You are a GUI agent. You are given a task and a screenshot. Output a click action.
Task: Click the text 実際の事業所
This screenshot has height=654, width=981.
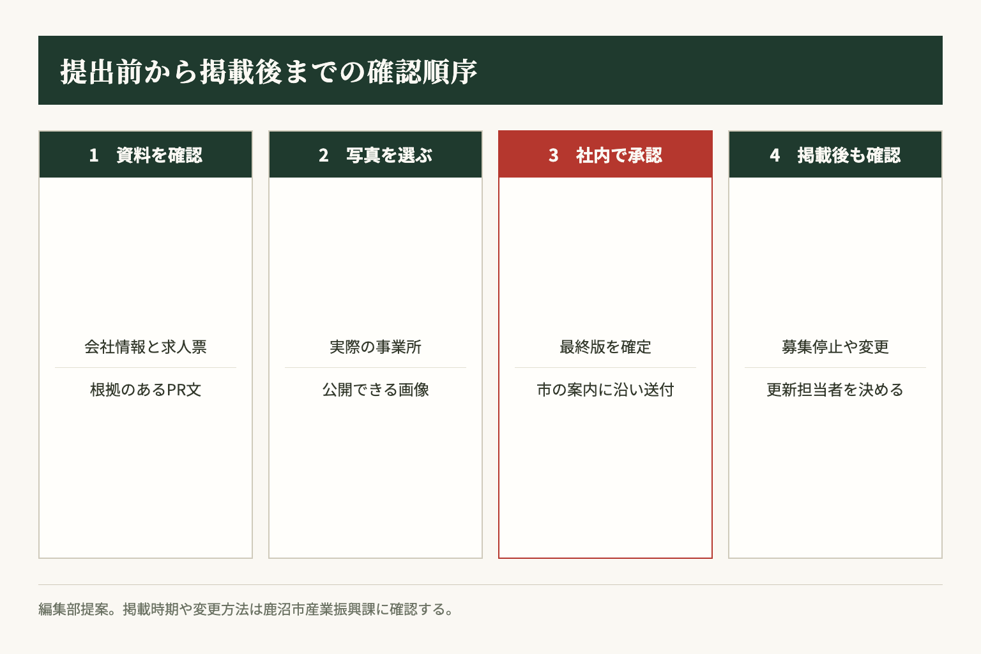pyautogui.click(x=376, y=347)
